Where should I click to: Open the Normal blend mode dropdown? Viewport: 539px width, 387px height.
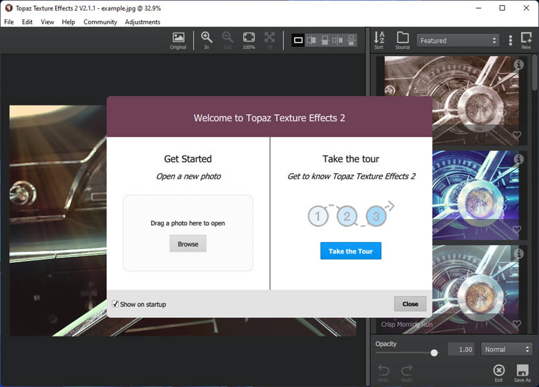coord(506,349)
